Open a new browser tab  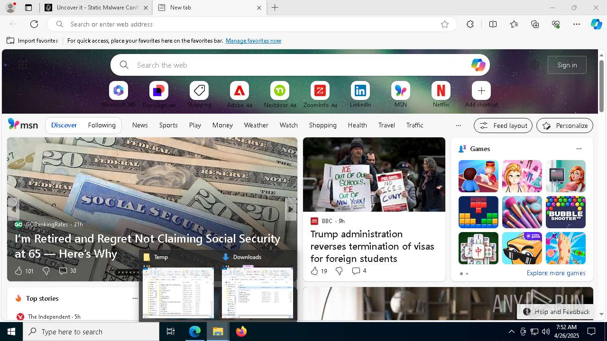point(275,8)
